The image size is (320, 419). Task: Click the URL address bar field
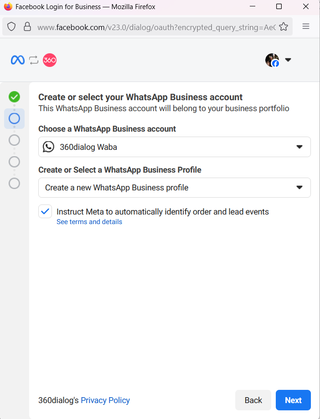[x=155, y=27]
